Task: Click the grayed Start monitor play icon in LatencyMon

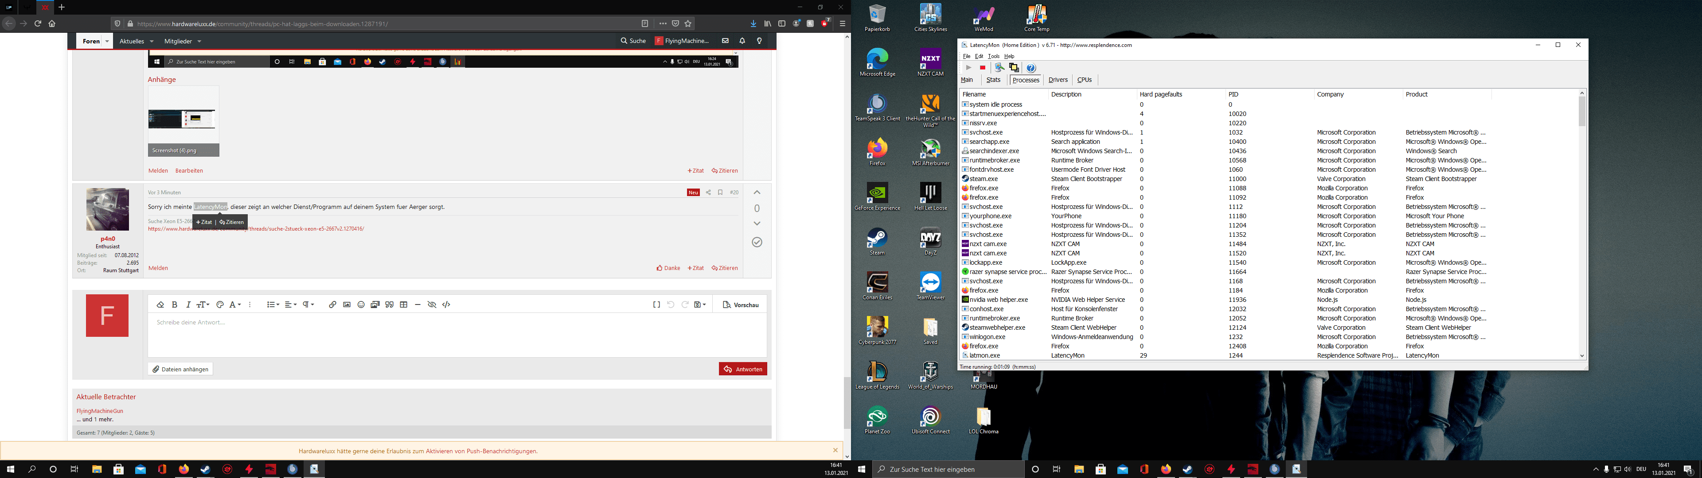Action: [x=968, y=68]
